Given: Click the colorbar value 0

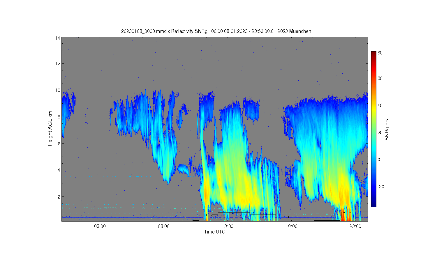Looking at the screenshot, I should [379, 160].
